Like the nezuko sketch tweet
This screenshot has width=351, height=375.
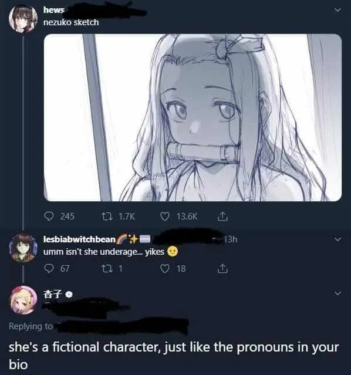pyautogui.click(x=164, y=217)
